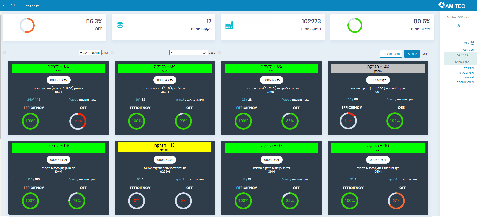Screen dimensions: 477x217
Task: Click the power logout icon under Amitec DBA
Action: coord(458,26)
